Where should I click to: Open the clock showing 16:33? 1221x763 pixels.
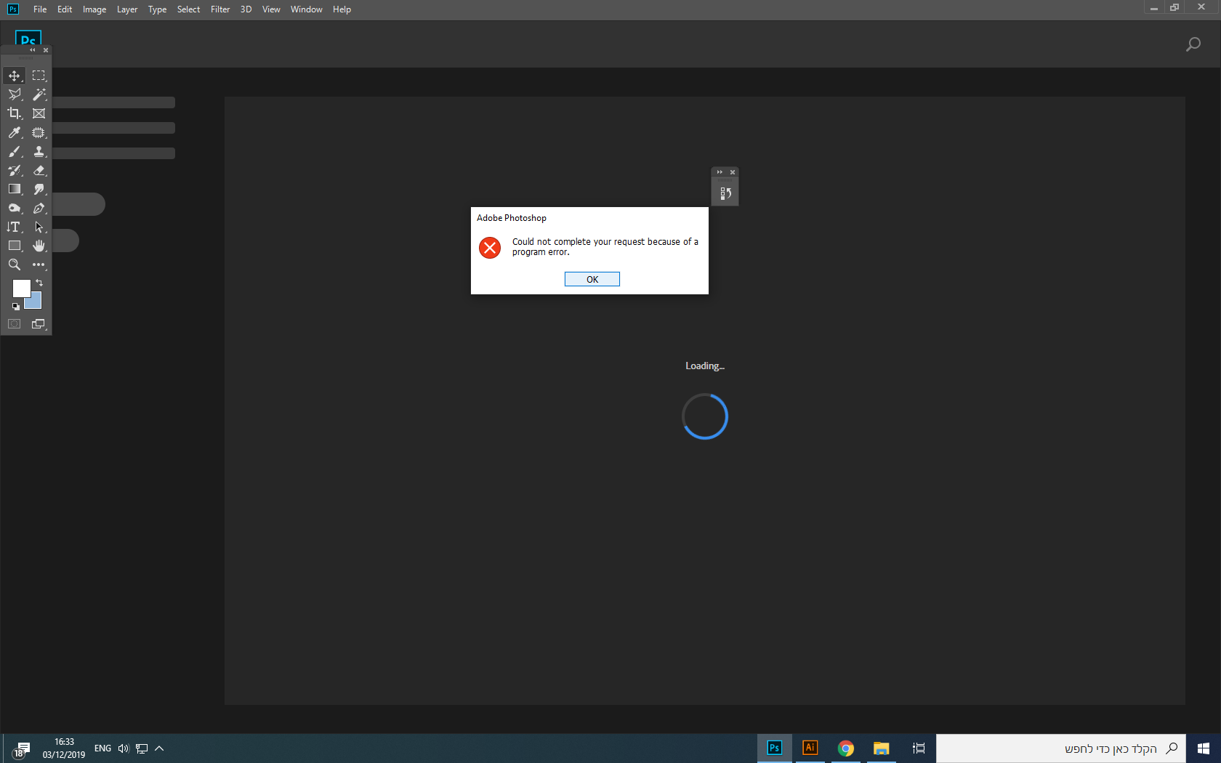pos(64,748)
